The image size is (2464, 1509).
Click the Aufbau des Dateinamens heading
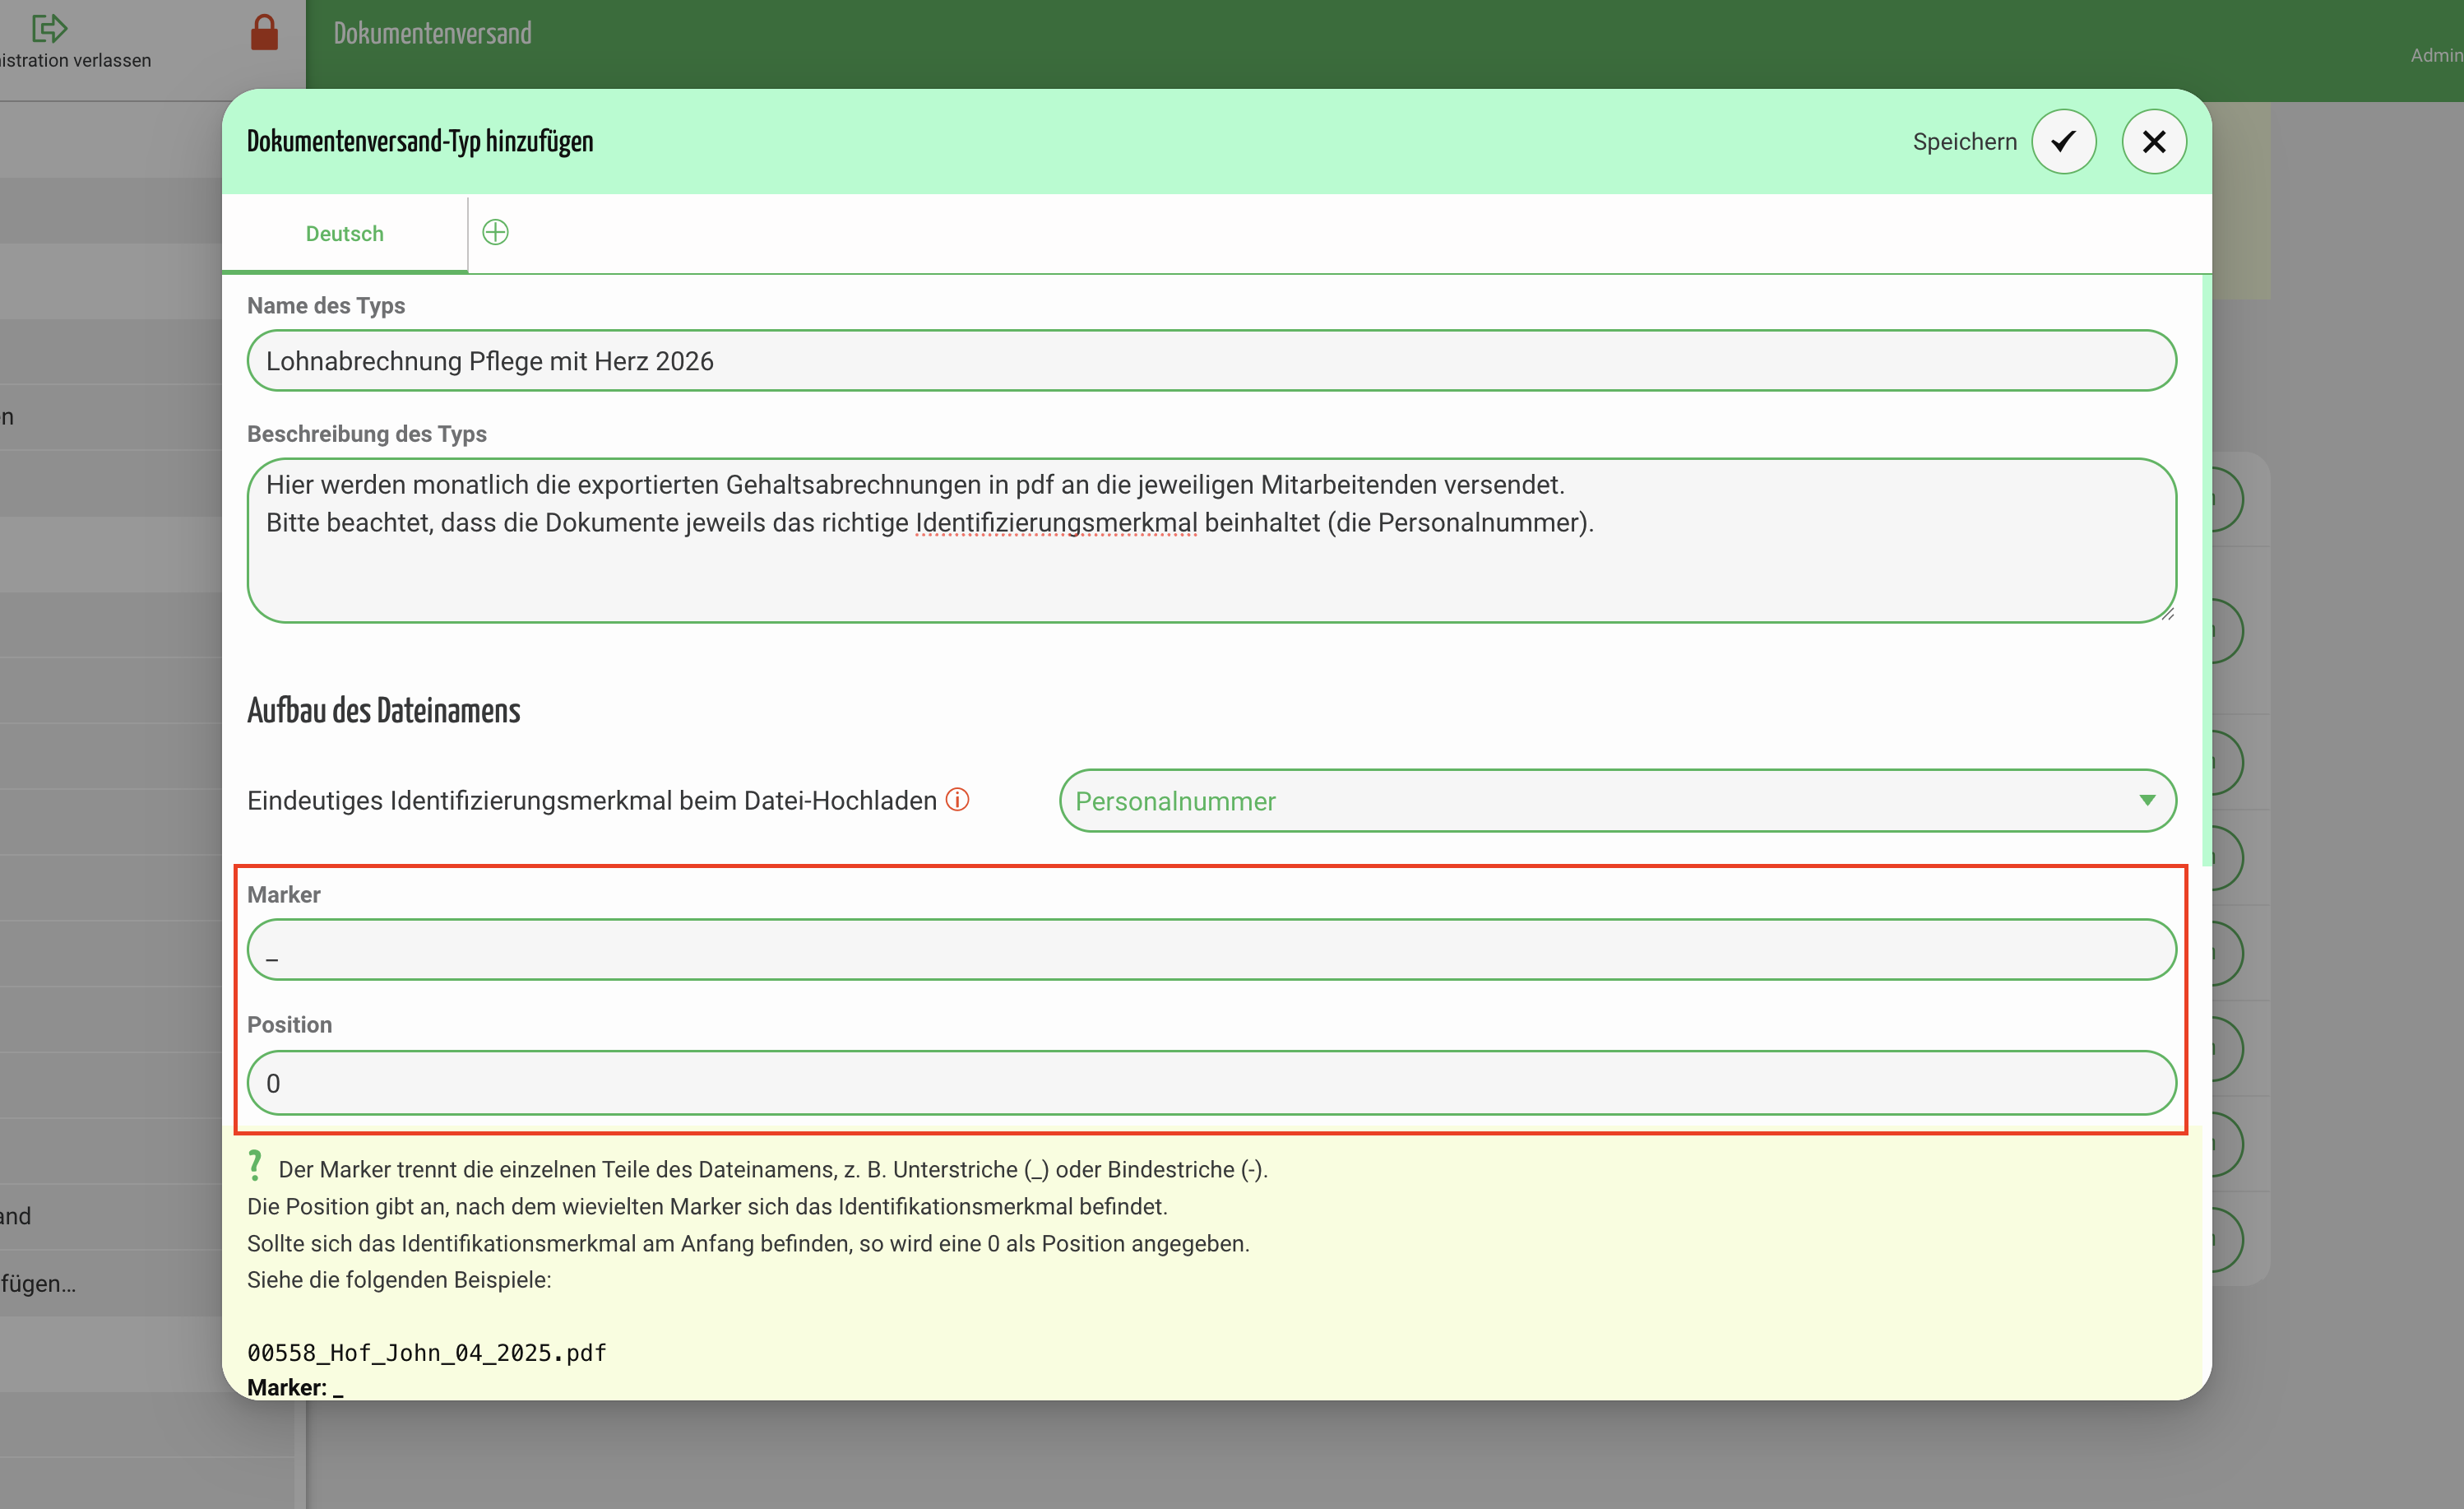[384, 710]
